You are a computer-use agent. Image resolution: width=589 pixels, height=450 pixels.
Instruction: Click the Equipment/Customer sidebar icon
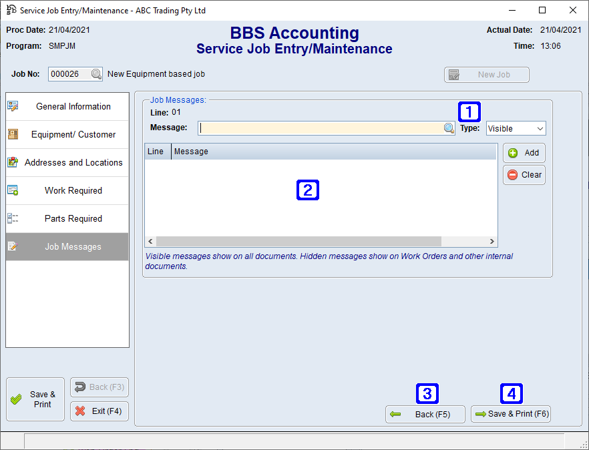click(x=13, y=134)
